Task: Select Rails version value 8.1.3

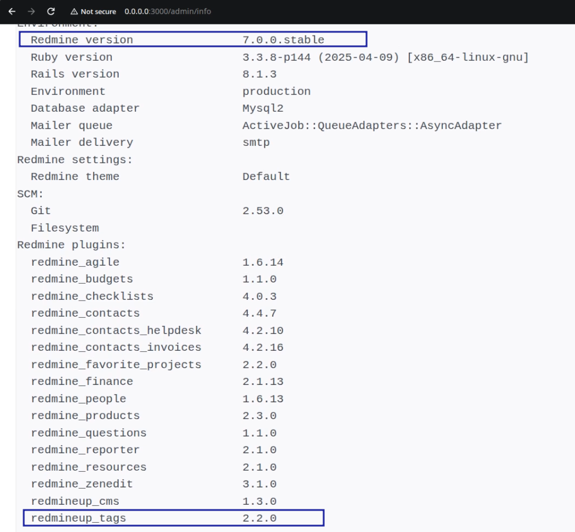Action: [x=259, y=74]
